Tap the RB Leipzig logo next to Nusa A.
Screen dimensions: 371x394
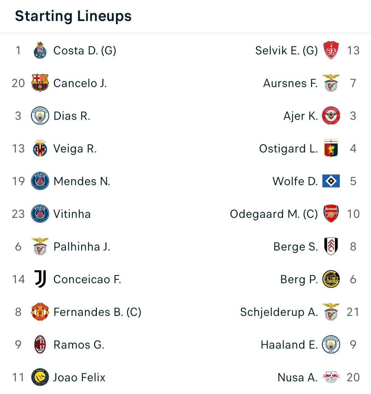pyautogui.click(x=331, y=377)
